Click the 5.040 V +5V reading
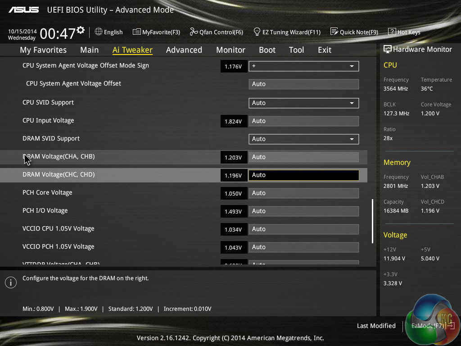 coord(430,258)
